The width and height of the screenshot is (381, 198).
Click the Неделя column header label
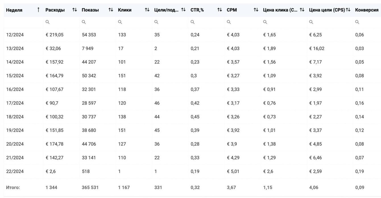(x=14, y=10)
